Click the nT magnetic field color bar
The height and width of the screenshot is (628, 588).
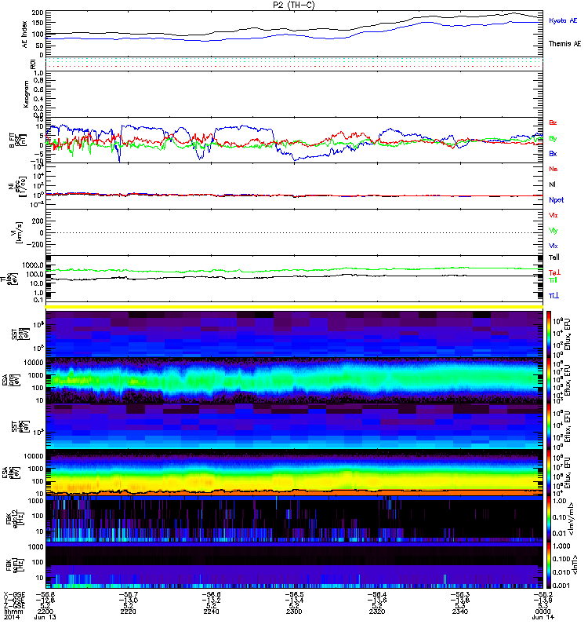click(x=549, y=565)
